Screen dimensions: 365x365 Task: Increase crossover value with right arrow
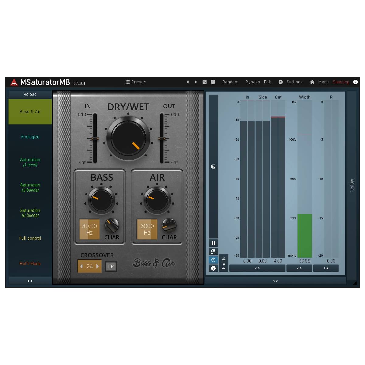click(97, 266)
